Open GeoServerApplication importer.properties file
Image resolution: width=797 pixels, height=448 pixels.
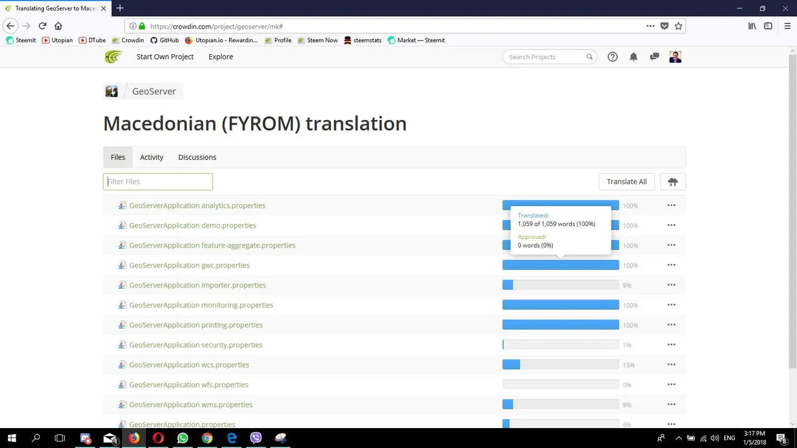click(x=197, y=285)
